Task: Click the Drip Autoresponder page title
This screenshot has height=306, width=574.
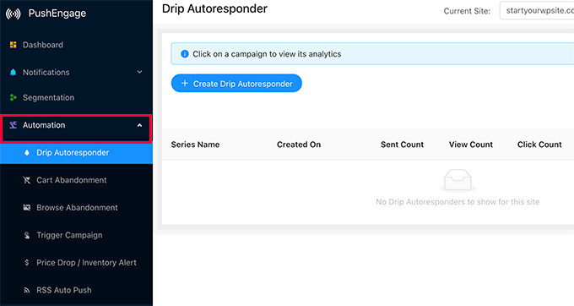Action: [214, 8]
